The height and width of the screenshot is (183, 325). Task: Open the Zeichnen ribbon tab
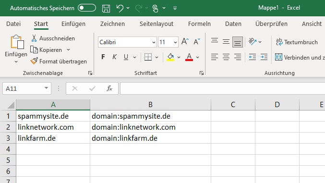[112, 24]
